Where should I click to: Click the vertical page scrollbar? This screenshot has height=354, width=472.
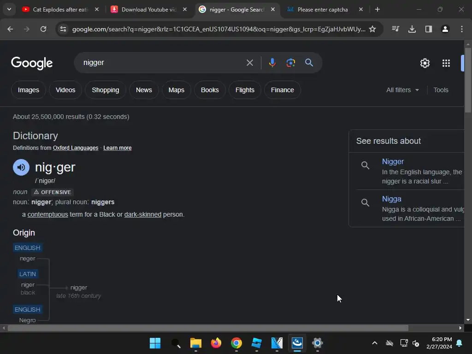[468, 80]
